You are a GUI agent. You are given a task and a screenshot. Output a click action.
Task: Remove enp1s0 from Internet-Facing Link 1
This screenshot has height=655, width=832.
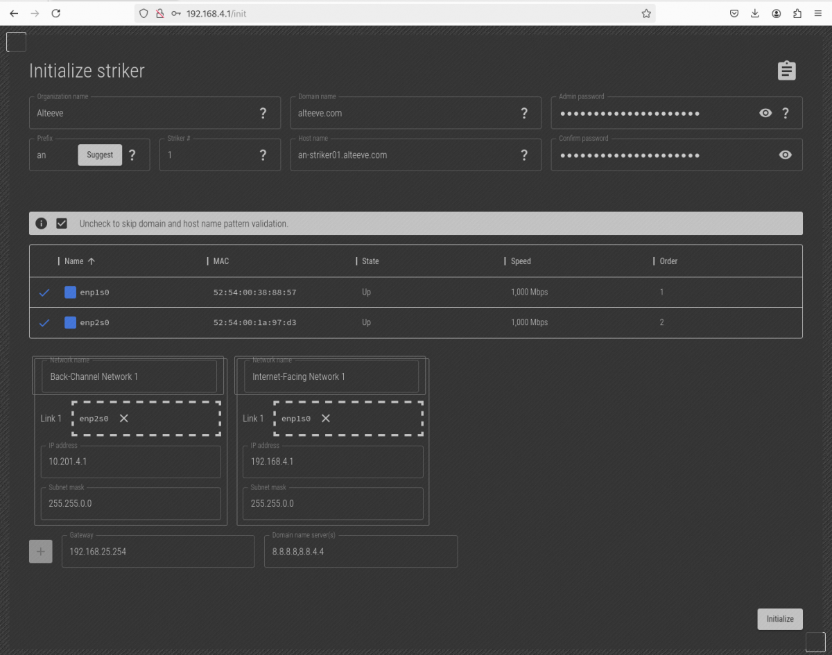326,418
